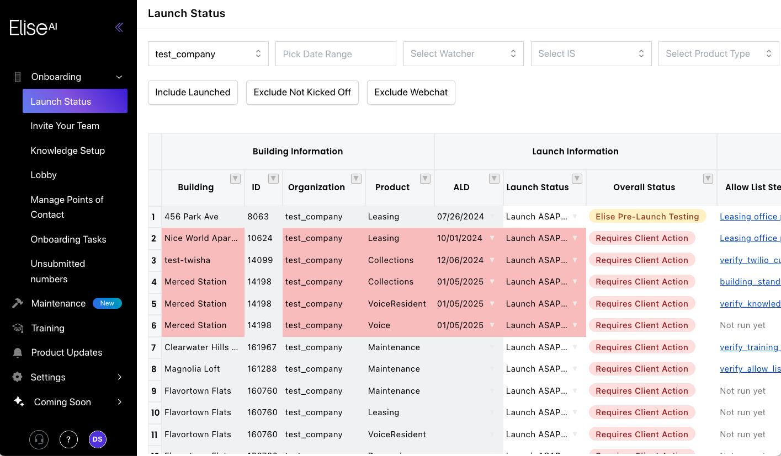Open verify_training link for Clearwater Hills
This screenshot has width=781, height=456.
(x=750, y=347)
